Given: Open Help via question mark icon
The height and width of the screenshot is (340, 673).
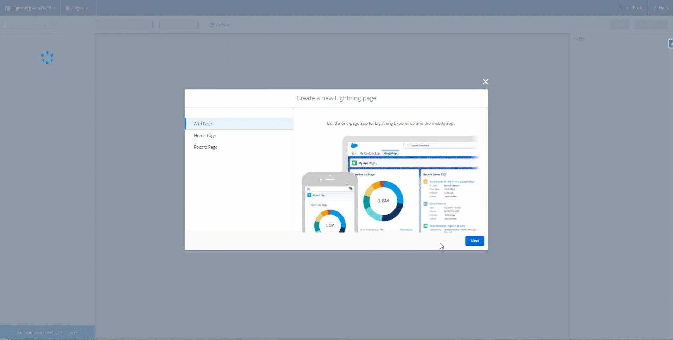Looking at the screenshot, I should coord(654,8).
